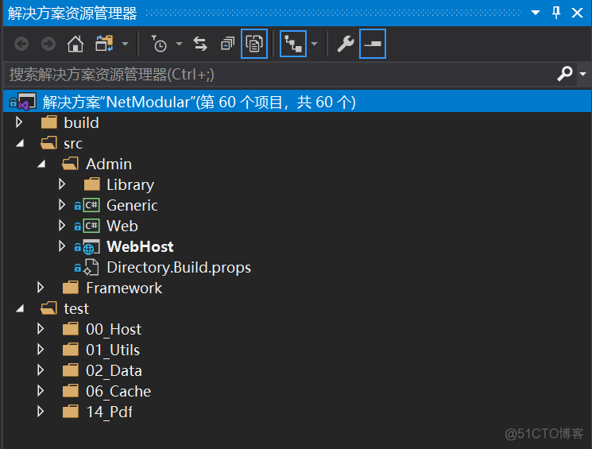Click the 02_Data folder icon
Image resolution: width=592 pixels, height=449 pixels.
pyautogui.click(x=71, y=370)
